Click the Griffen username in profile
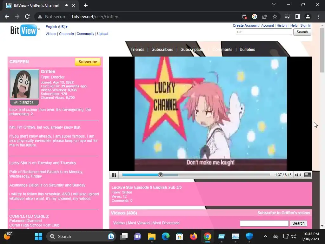The image size is (325, 244). [x=48, y=71]
